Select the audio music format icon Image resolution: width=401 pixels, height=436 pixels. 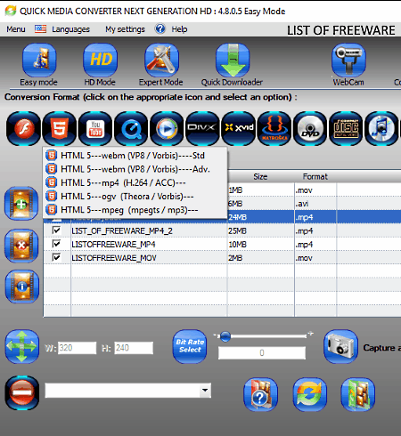coord(381,128)
